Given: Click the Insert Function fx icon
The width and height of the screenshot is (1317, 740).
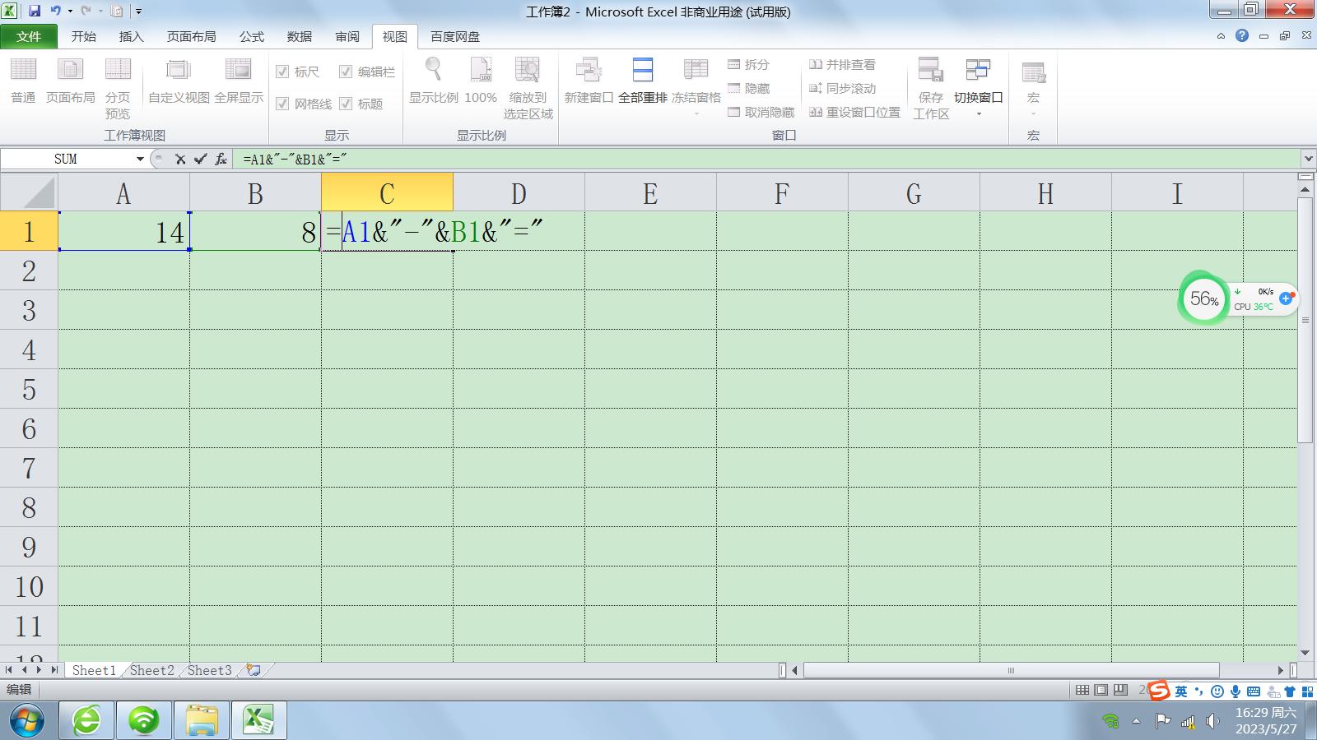Looking at the screenshot, I should click(x=221, y=159).
